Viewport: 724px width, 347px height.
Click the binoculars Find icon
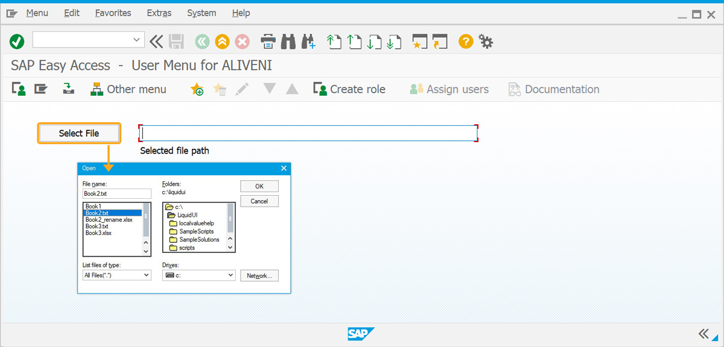[288, 41]
